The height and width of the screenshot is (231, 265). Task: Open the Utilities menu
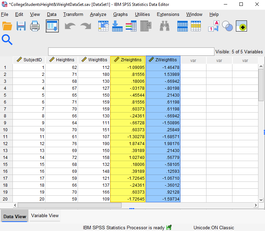click(142, 15)
